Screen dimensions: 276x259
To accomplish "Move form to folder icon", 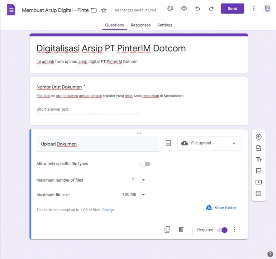I will (94, 10).
